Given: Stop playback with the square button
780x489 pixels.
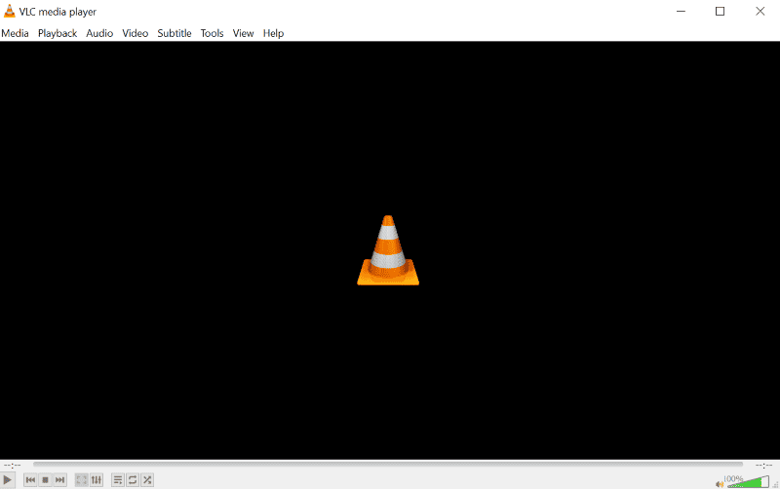Looking at the screenshot, I should click(45, 480).
